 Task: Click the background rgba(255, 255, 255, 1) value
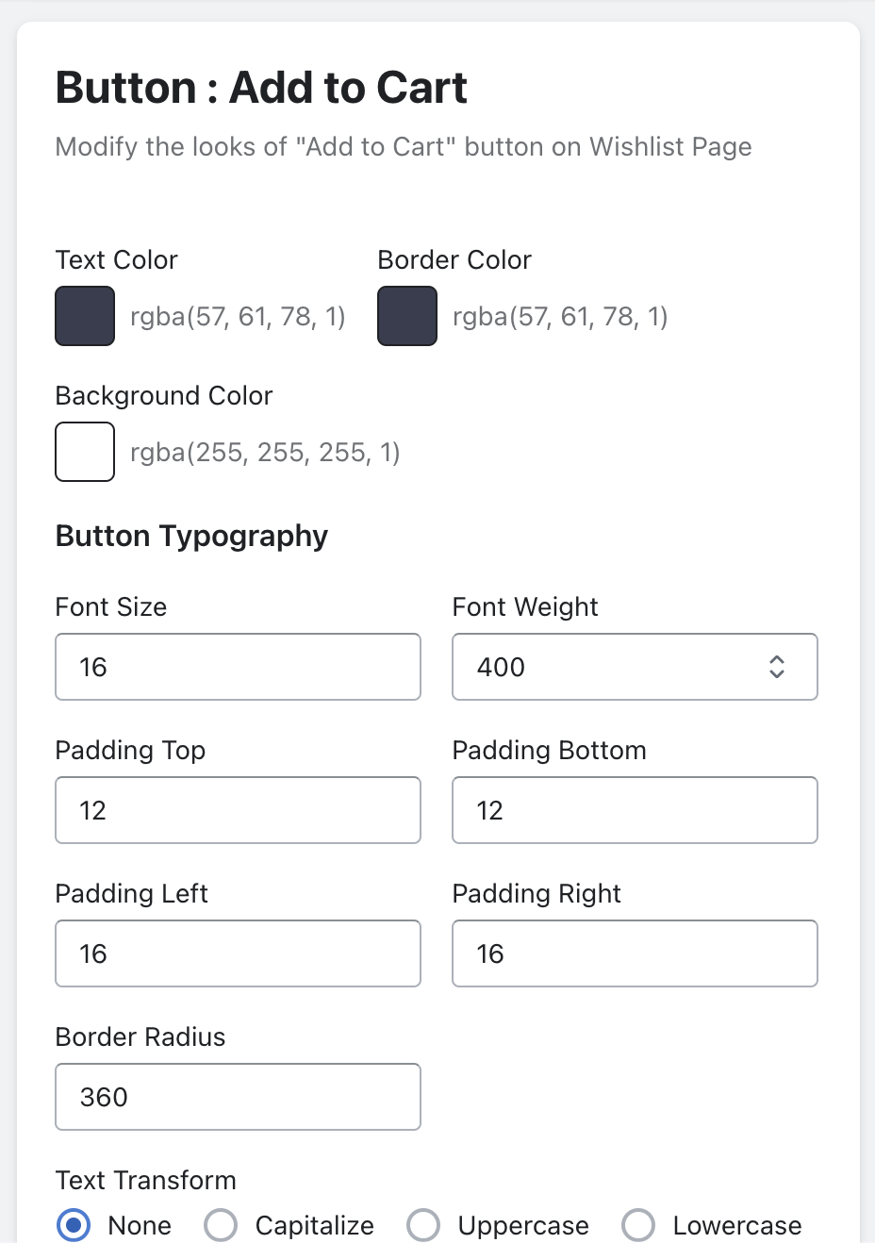coord(265,453)
